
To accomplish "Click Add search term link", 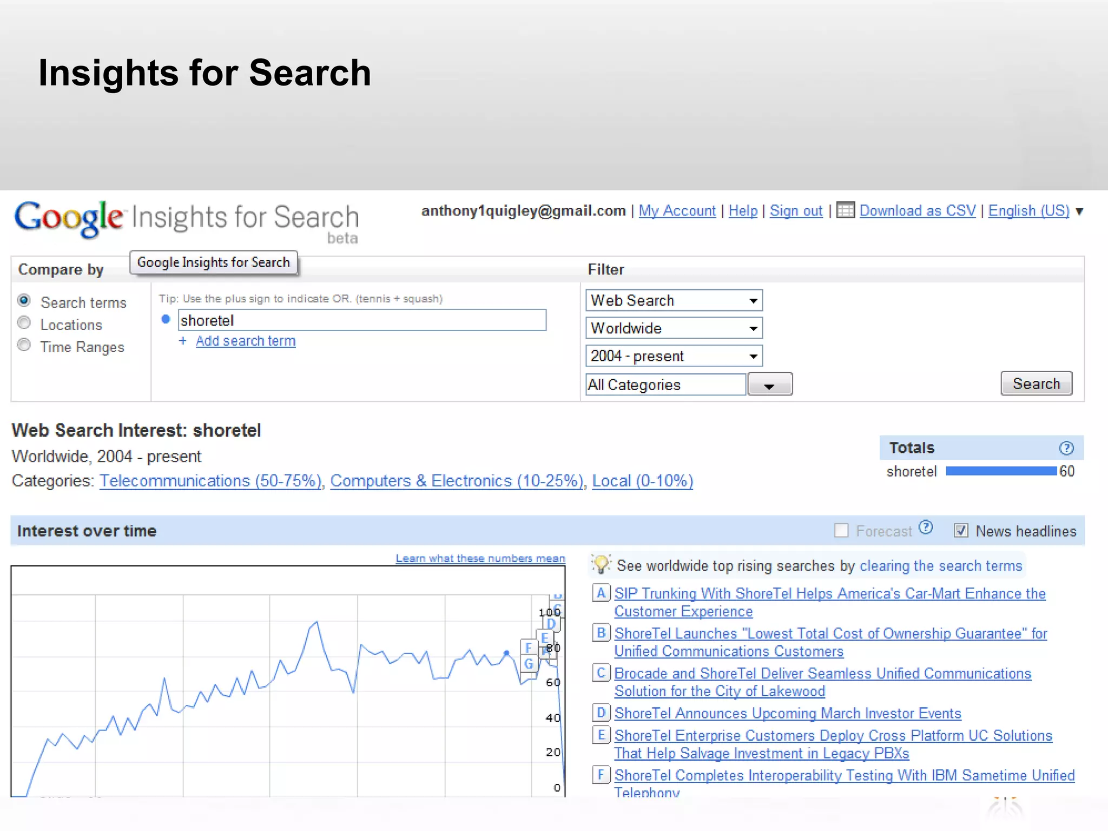I will pos(246,341).
